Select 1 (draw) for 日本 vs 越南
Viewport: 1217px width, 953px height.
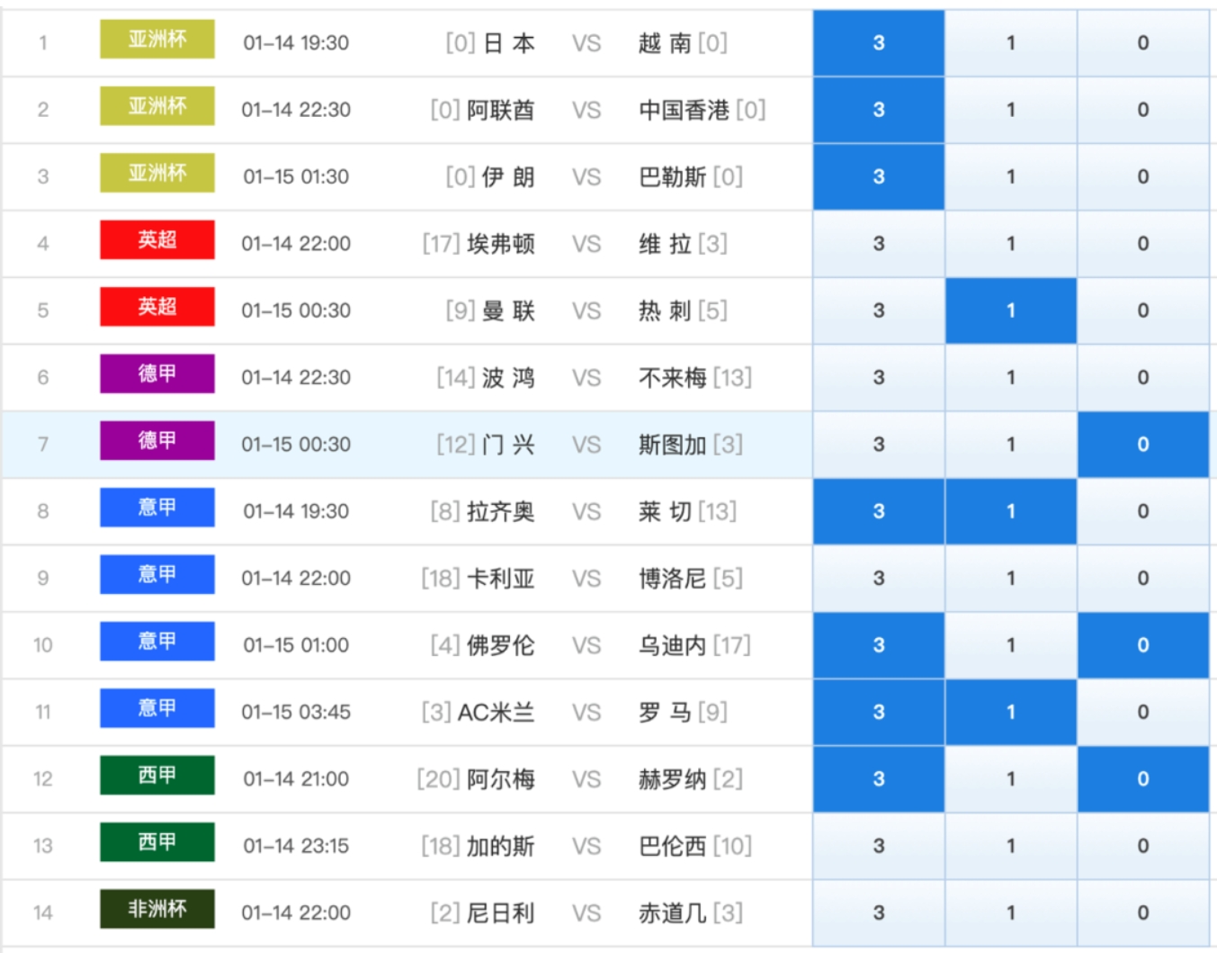pyautogui.click(x=1011, y=42)
